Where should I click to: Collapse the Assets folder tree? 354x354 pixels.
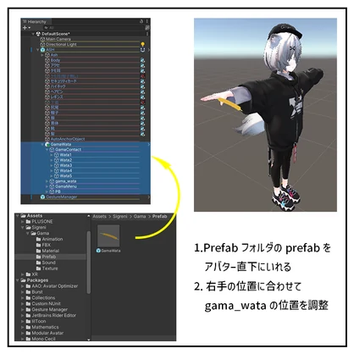(18, 216)
